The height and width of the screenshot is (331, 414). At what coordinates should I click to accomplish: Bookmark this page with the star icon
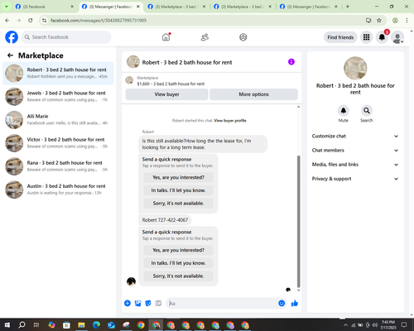(379, 21)
